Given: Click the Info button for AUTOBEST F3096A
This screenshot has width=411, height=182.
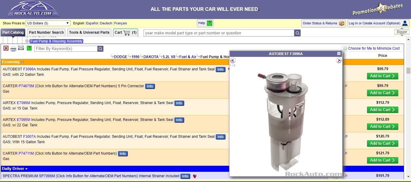Looking at the screenshot, I should (220, 69).
